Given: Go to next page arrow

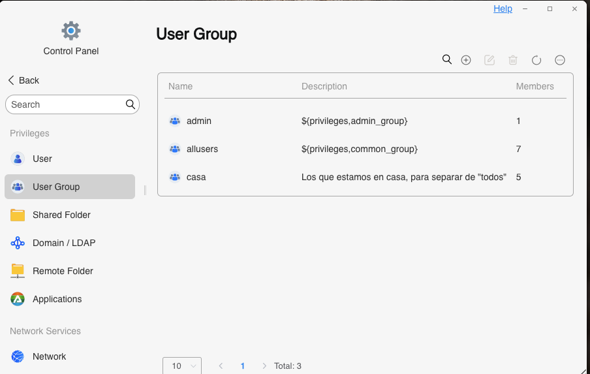Looking at the screenshot, I should (x=264, y=366).
